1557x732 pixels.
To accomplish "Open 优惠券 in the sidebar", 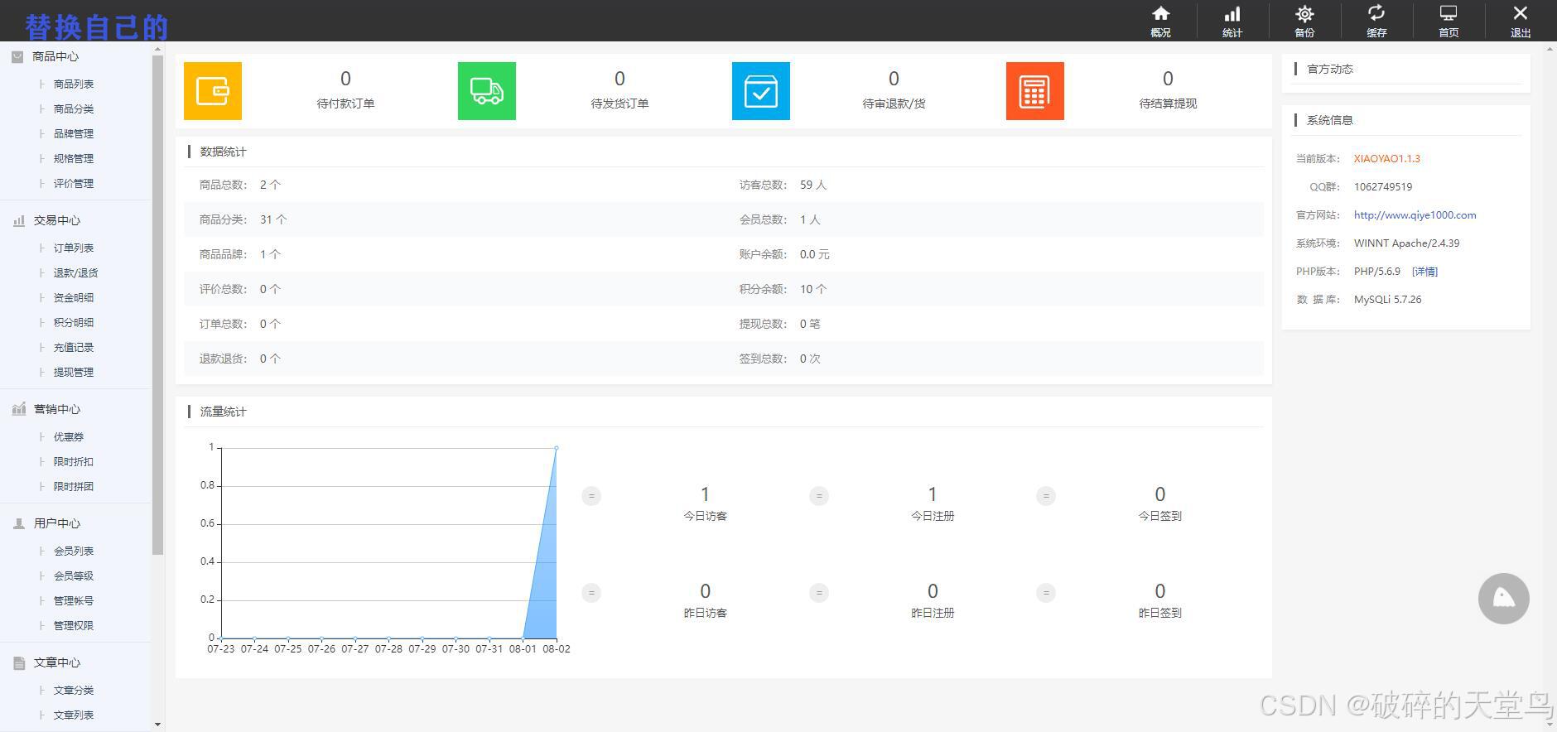I will pos(69,436).
